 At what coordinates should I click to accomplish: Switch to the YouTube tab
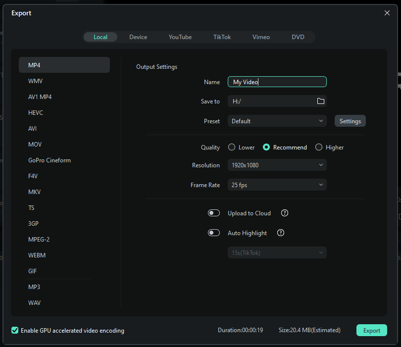[x=180, y=37]
